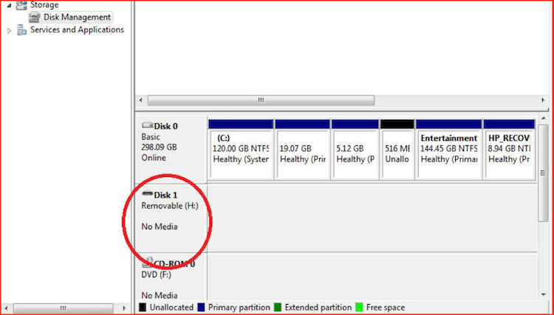The width and height of the screenshot is (554, 315).
Task: Click the Disk 0 drive icon
Action: (147, 125)
